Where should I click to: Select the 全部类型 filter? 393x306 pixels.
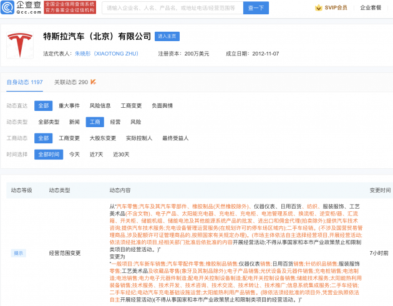point(49,122)
